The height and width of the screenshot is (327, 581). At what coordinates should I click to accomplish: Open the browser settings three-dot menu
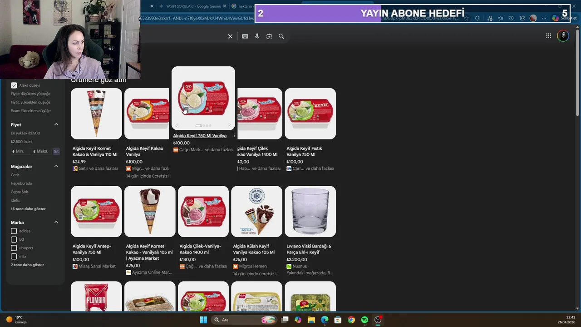[544, 18]
